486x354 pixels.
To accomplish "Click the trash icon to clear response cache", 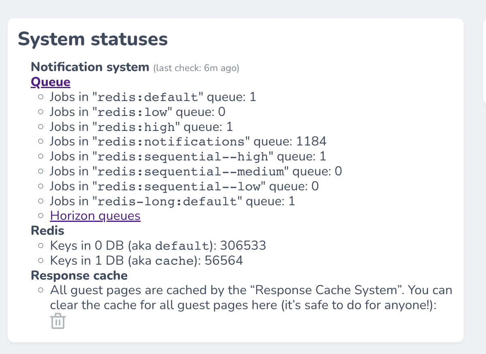I will (x=58, y=321).
